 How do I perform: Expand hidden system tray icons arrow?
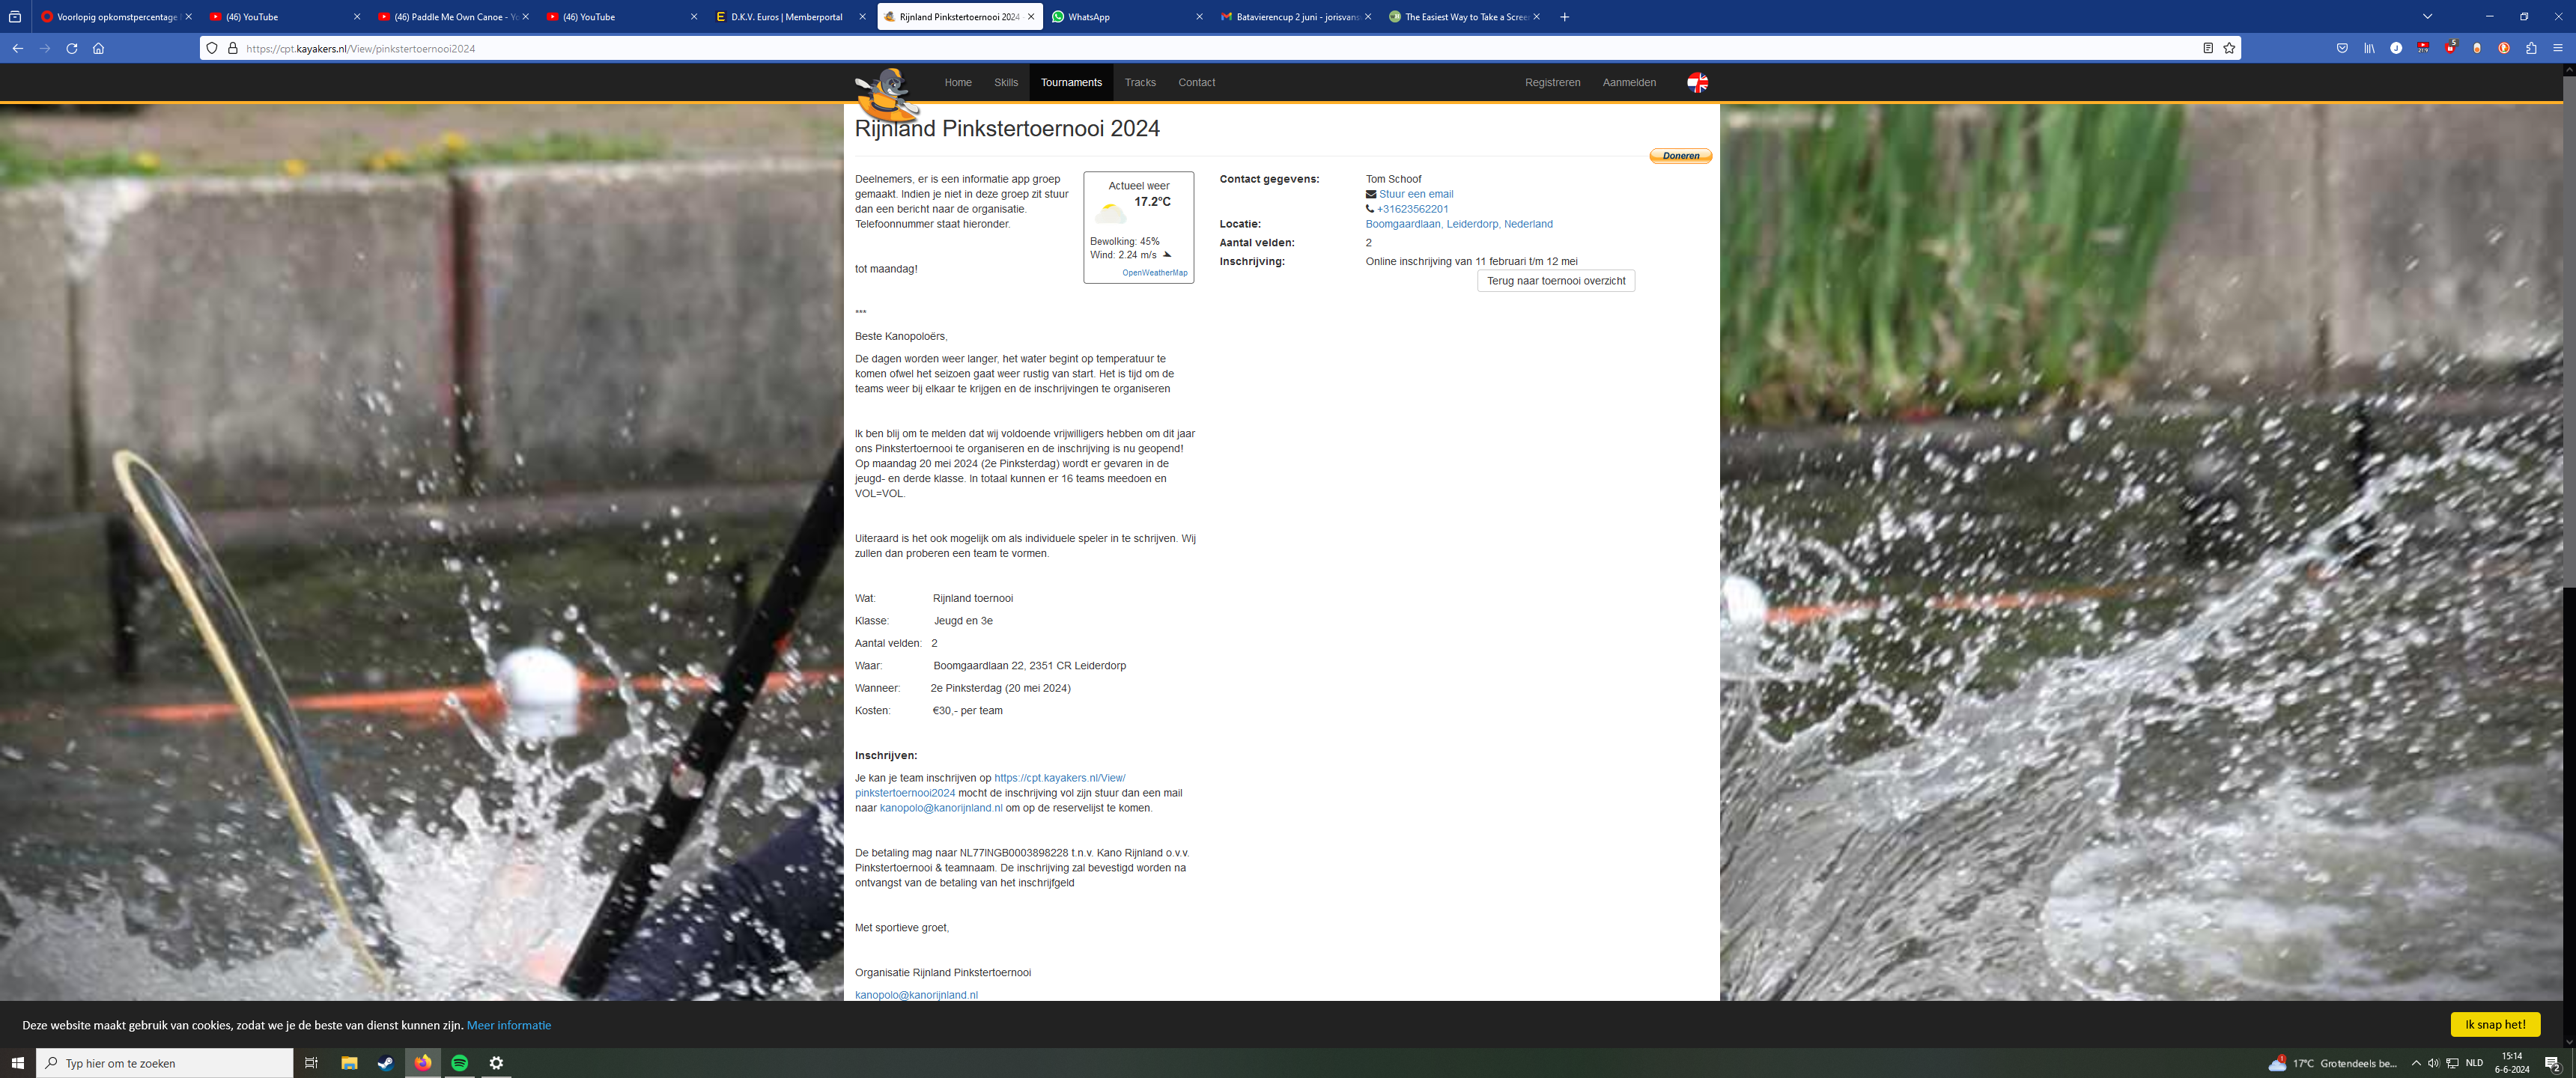click(2416, 1063)
